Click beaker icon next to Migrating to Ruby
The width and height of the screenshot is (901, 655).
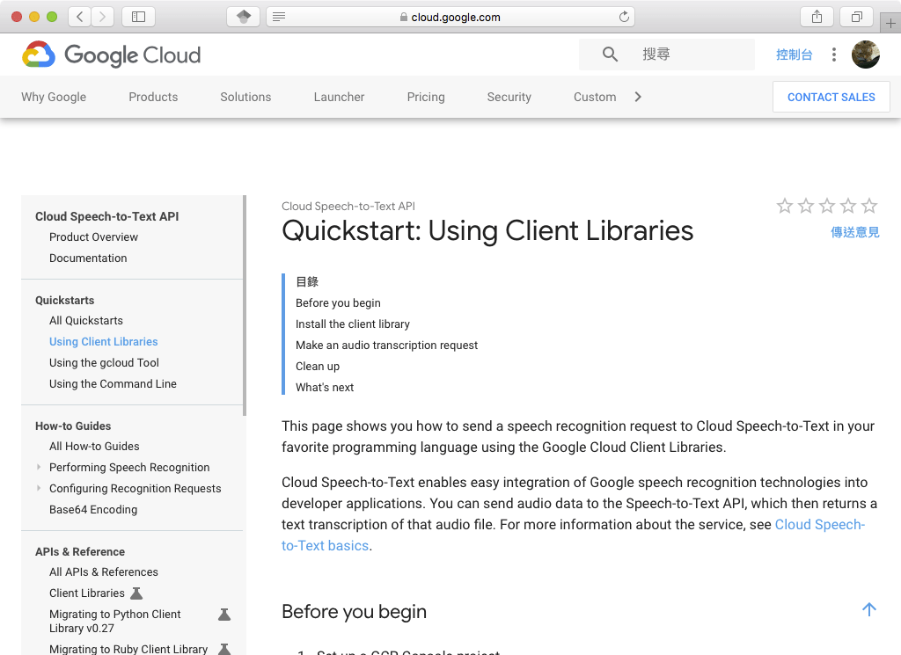click(x=224, y=649)
